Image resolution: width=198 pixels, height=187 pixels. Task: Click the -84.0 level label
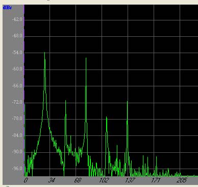tap(17, 135)
